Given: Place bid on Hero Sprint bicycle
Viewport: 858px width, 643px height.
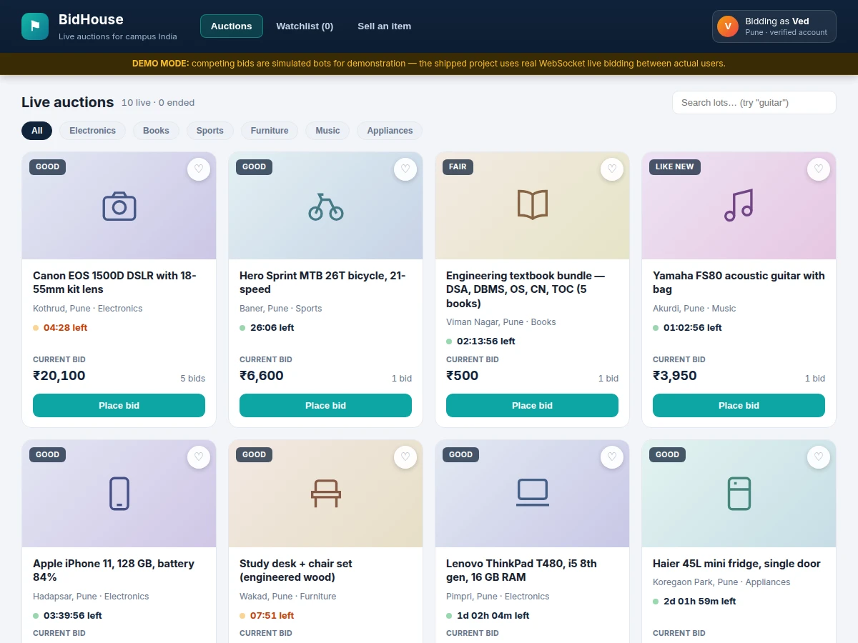Looking at the screenshot, I should coord(326,405).
